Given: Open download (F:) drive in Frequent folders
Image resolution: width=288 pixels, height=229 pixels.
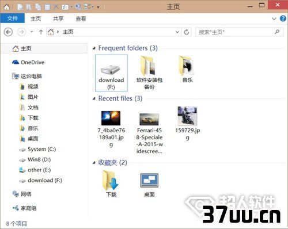Looking at the screenshot, I should tap(111, 73).
